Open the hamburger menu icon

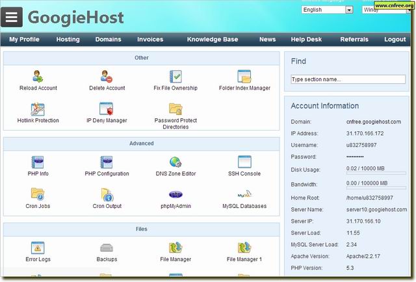[x=12, y=18]
